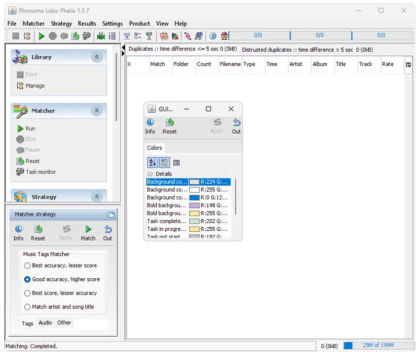The image size is (418, 355).
Task: Open the Results menu
Action: [x=87, y=23]
